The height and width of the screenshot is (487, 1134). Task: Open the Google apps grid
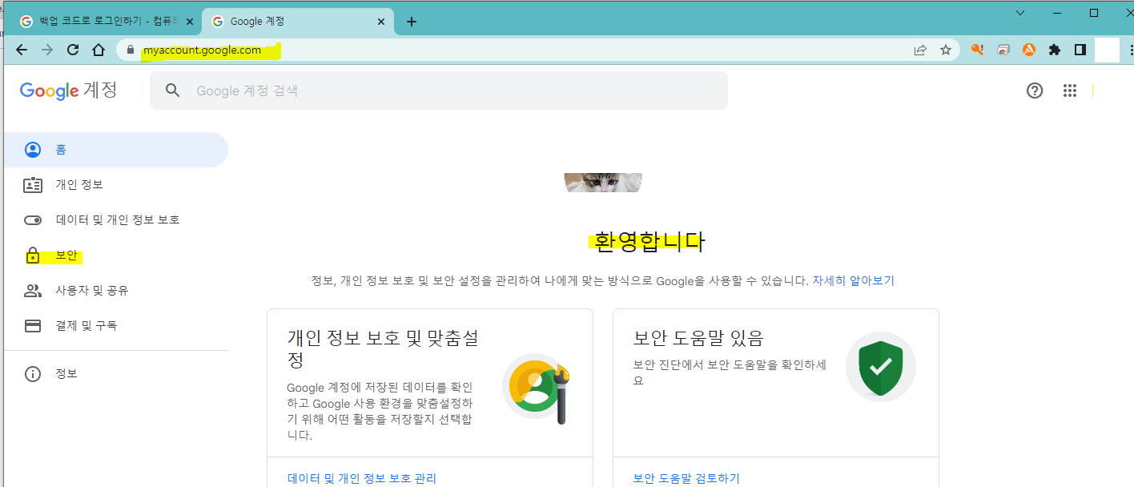[x=1070, y=91]
